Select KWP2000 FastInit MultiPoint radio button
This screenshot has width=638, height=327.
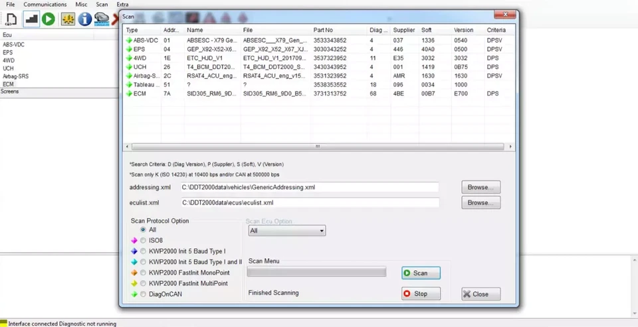(x=143, y=283)
